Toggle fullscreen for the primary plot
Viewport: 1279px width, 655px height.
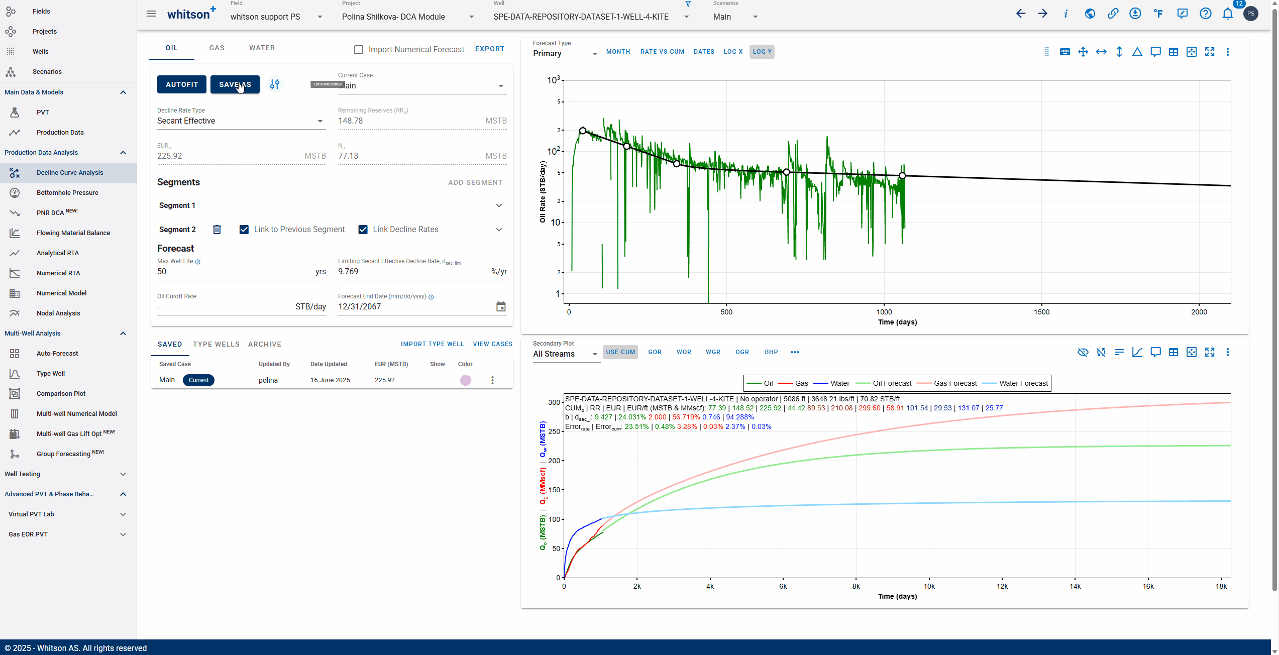click(1210, 52)
